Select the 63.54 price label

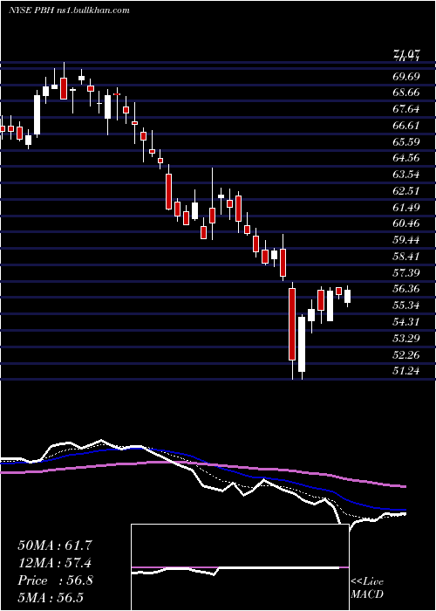[x=406, y=175]
